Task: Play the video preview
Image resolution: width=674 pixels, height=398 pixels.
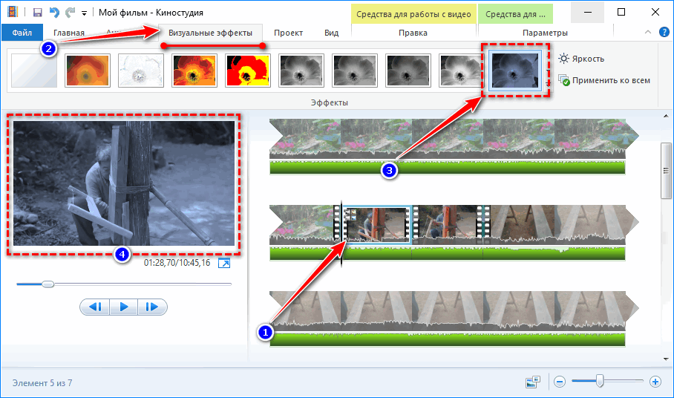Action: (123, 307)
